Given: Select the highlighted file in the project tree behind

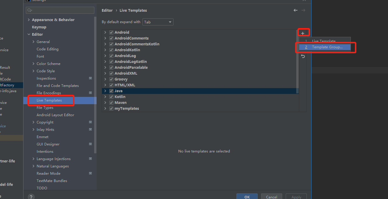Looking at the screenshot, I should click(11, 85).
